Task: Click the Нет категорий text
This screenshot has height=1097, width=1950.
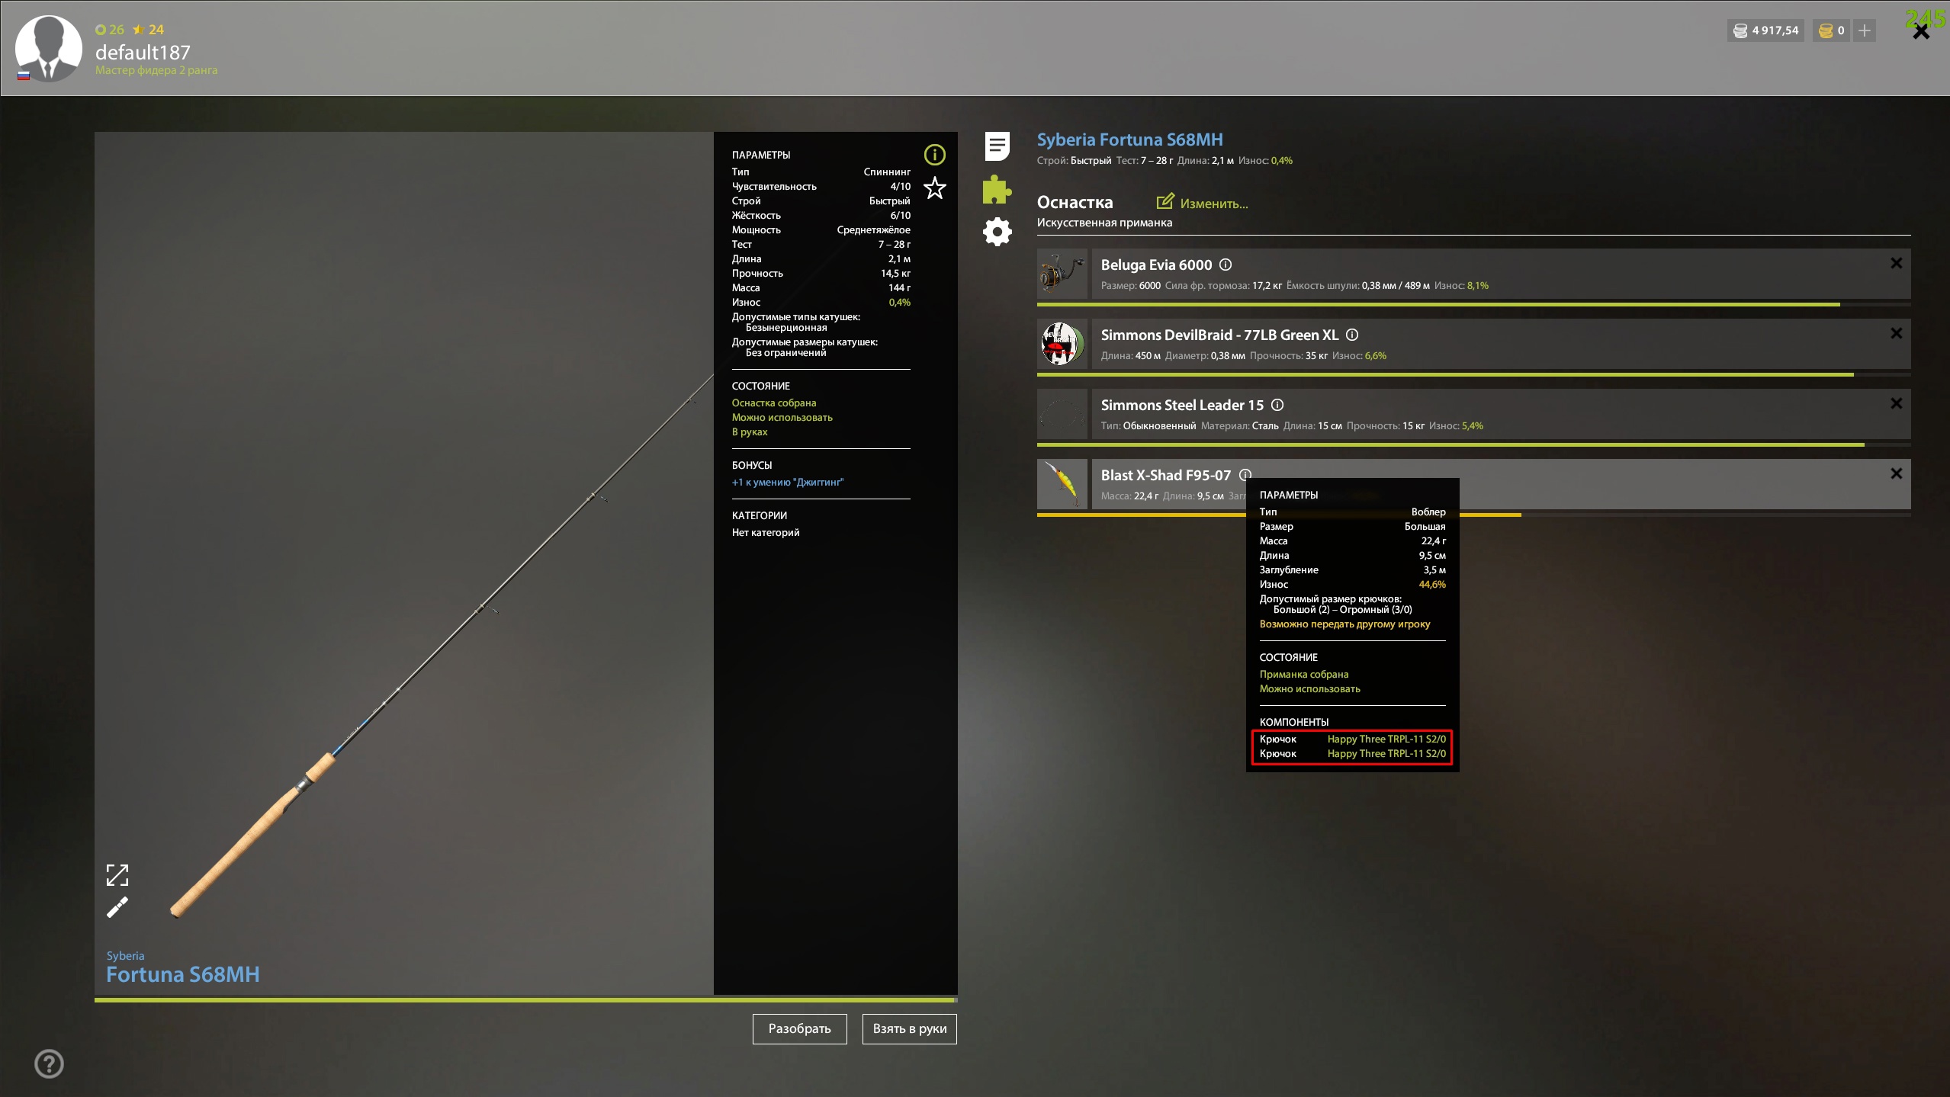Action: (766, 532)
